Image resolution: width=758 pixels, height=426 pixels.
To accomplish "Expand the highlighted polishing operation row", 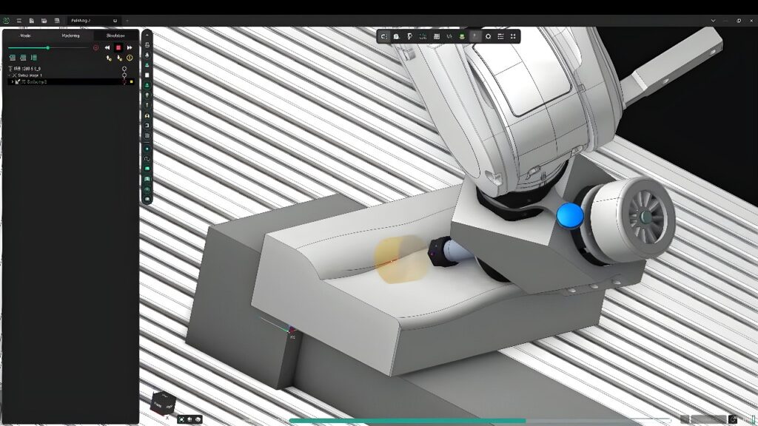I will (x=12, y=82).
